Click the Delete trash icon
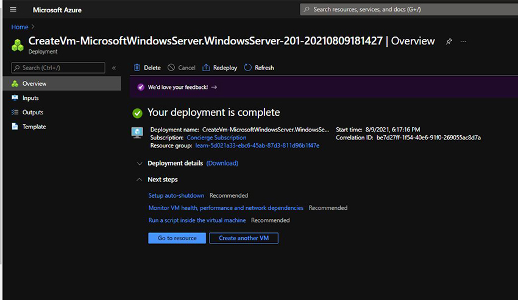The image size is (518, 300). point(137,68)
